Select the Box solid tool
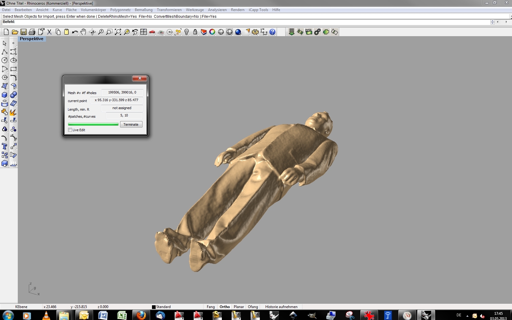This screenshot has height=320, width=512. [x=5, y=95]
